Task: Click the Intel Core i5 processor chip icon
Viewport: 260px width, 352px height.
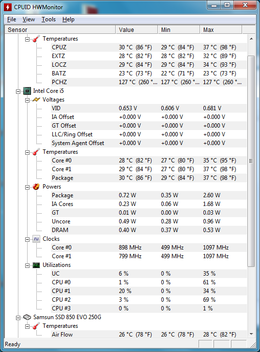Action: 27,91
